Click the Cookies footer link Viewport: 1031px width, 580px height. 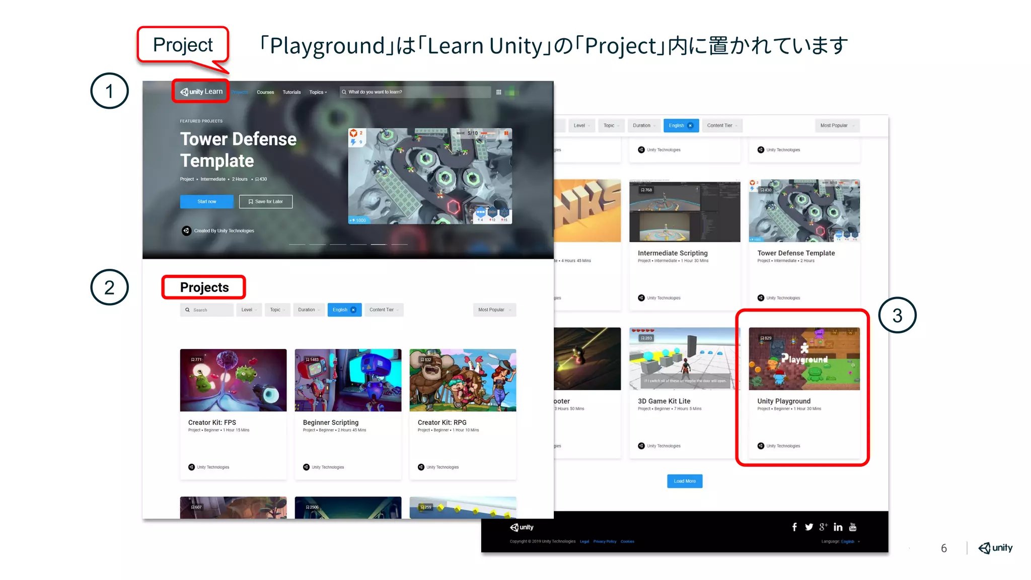(627, 542)
